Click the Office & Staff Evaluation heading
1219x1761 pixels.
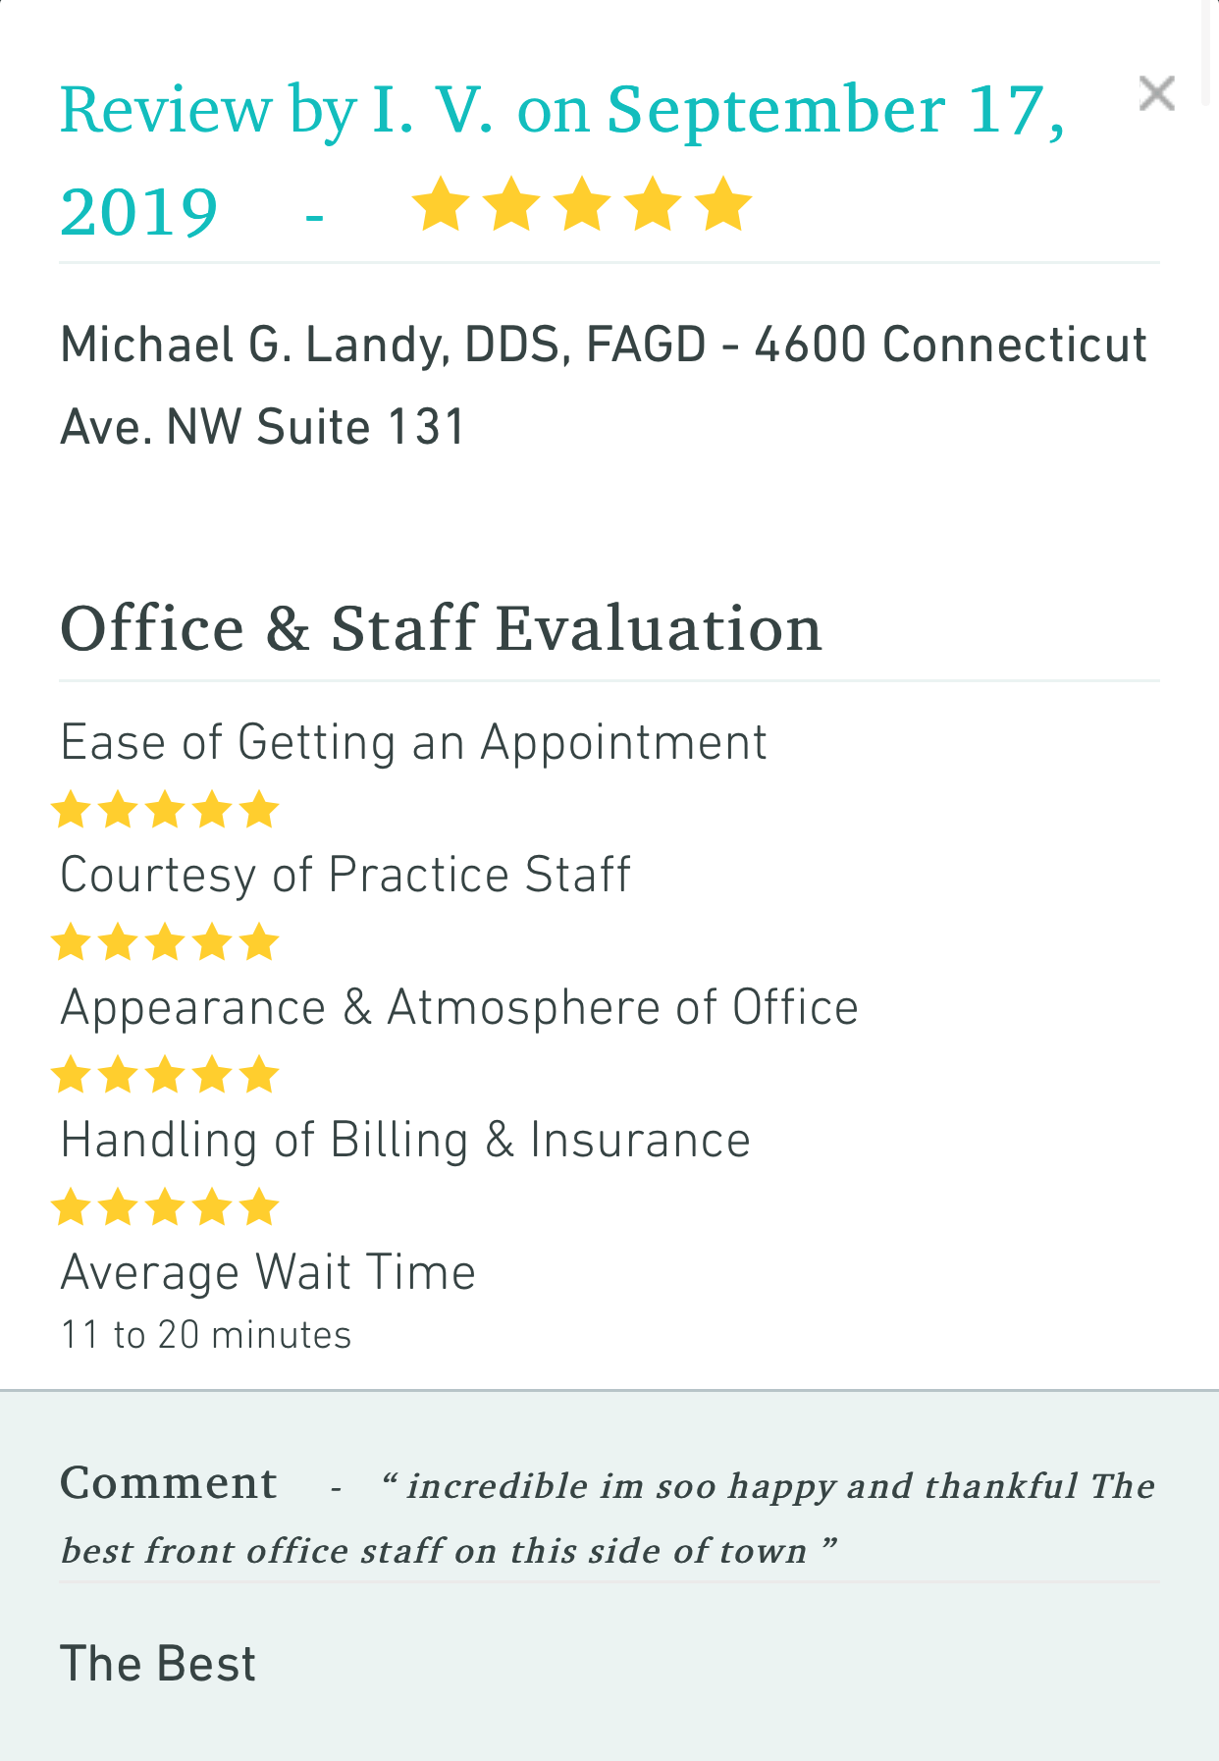[441, 628]
